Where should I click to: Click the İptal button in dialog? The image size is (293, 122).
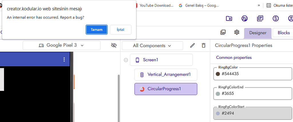(120, 30)
